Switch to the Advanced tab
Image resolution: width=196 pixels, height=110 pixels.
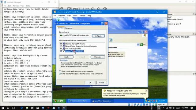pyautogui.click(x=69, y=28)
